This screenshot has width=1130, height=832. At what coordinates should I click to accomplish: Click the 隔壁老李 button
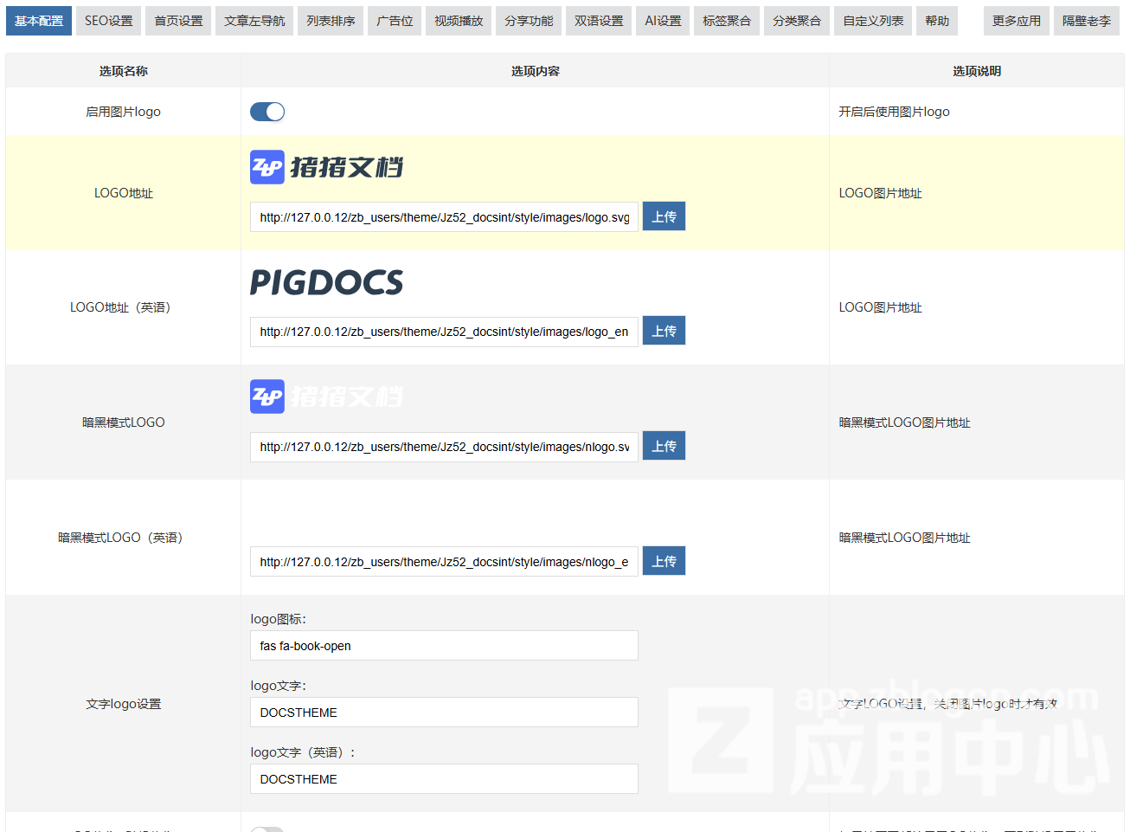[x=1085, y=21]
